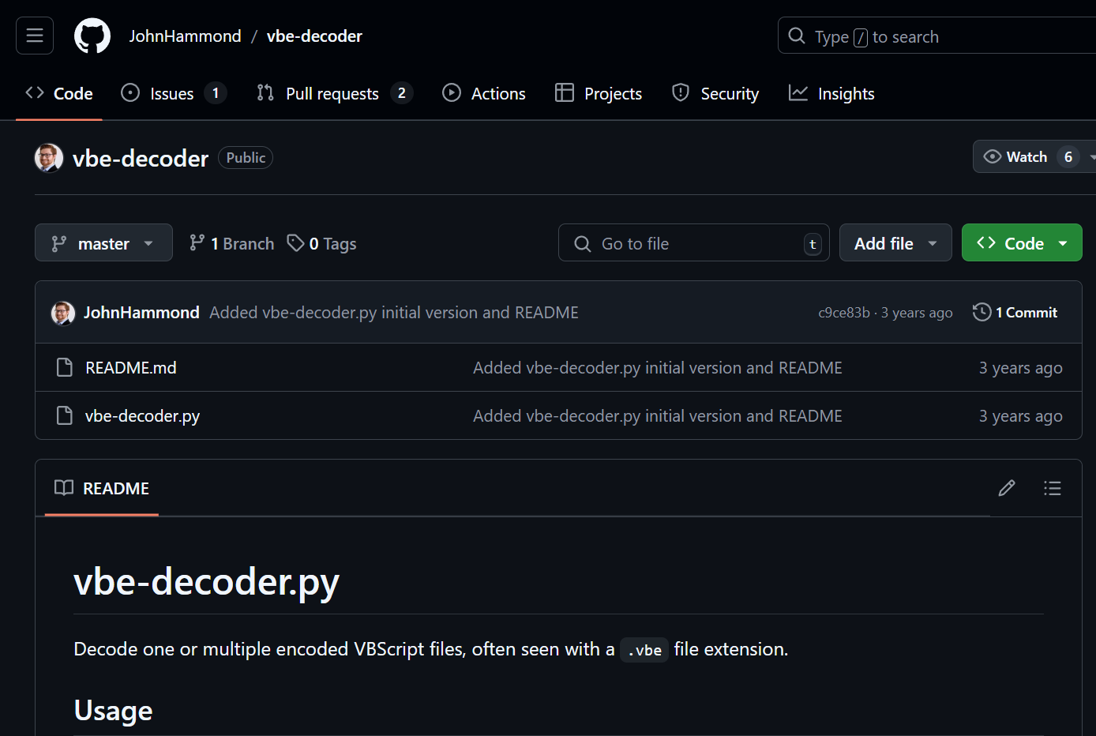Viewport: 1096px width, 736px height.
Task: Open the vbe-decoder.py file
Action: click(x=142, y=416)
